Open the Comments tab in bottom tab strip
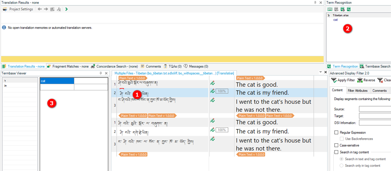The width and height of the screenshot is (391, 171). click(x=151, y=66)
